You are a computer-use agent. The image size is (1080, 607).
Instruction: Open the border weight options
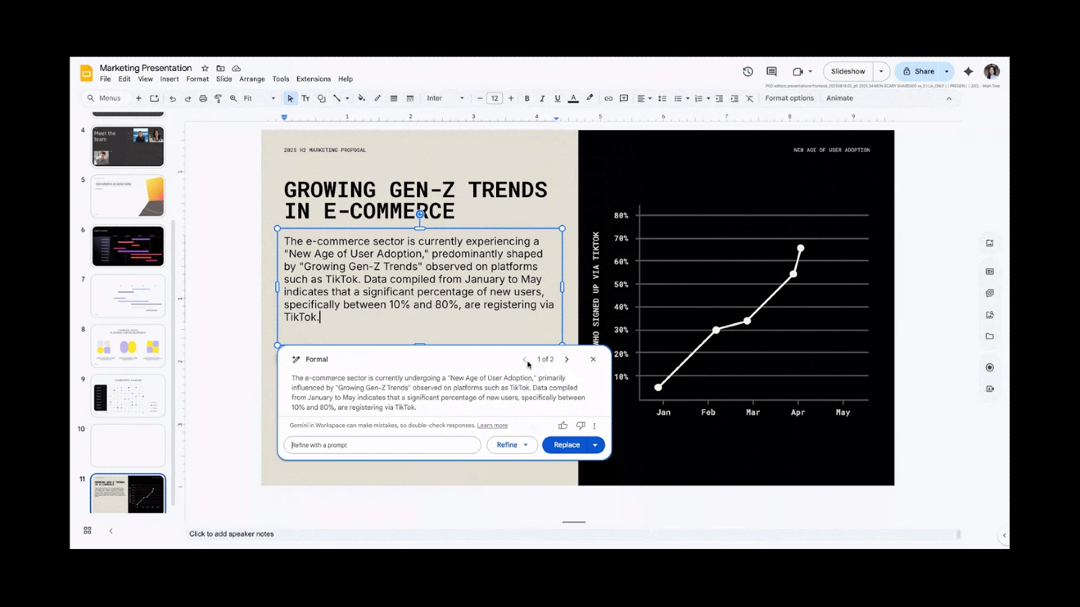click(394, 98)
